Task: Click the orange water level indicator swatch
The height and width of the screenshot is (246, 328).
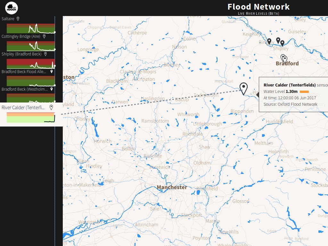Action: point(304,92)
